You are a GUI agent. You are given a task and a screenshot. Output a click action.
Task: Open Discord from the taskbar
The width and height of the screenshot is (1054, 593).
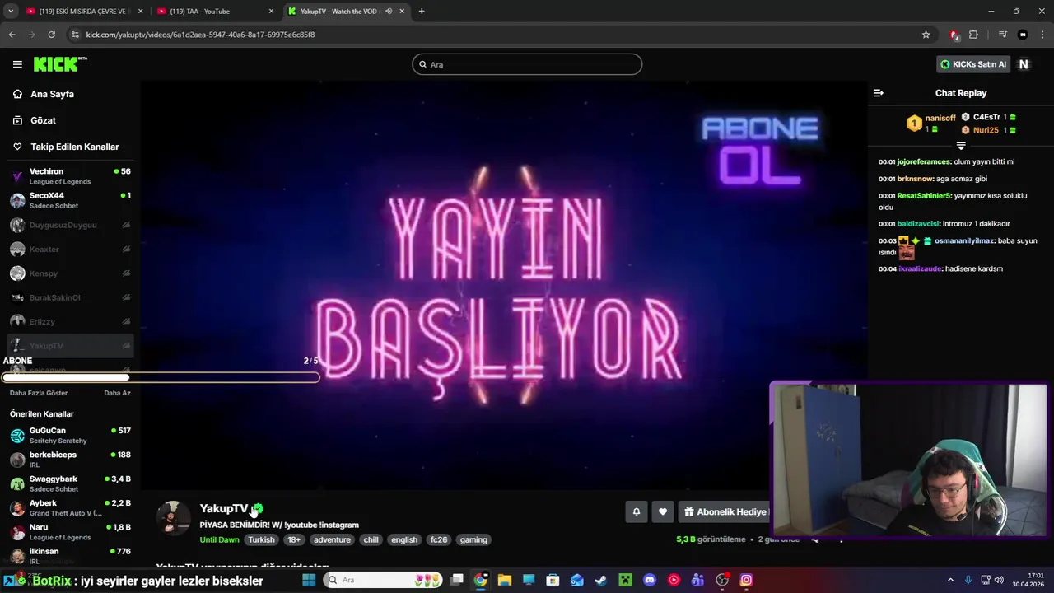coord(650,580)
